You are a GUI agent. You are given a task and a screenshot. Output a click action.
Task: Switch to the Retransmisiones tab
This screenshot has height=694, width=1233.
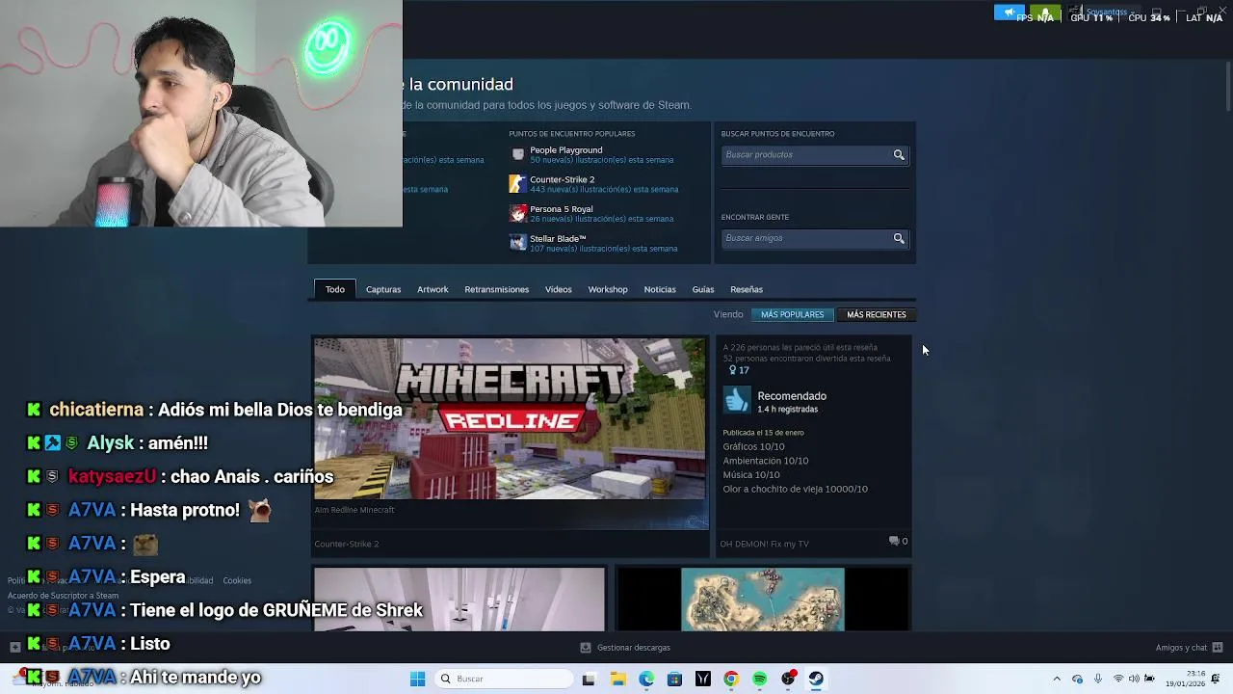click(x=497, y=289)
